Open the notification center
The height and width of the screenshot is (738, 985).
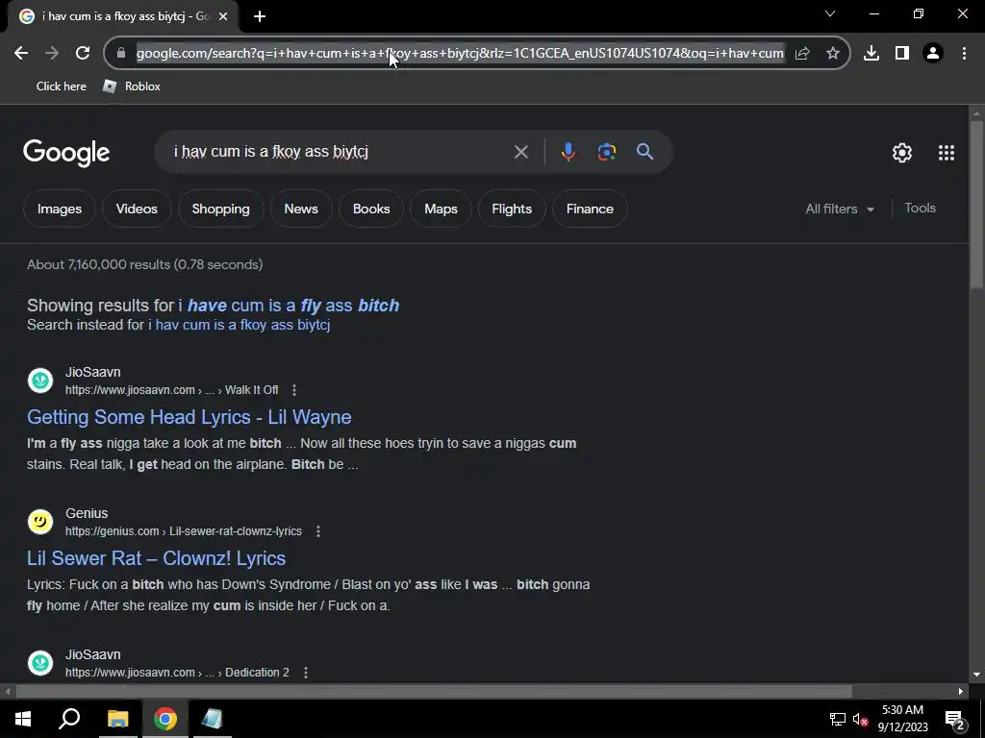point(955,720)
